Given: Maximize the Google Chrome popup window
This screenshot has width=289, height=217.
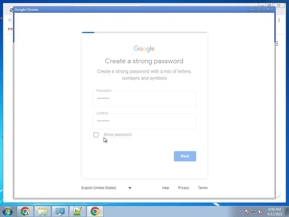Looking at the screenshot, I should click(x=259, y=9).
